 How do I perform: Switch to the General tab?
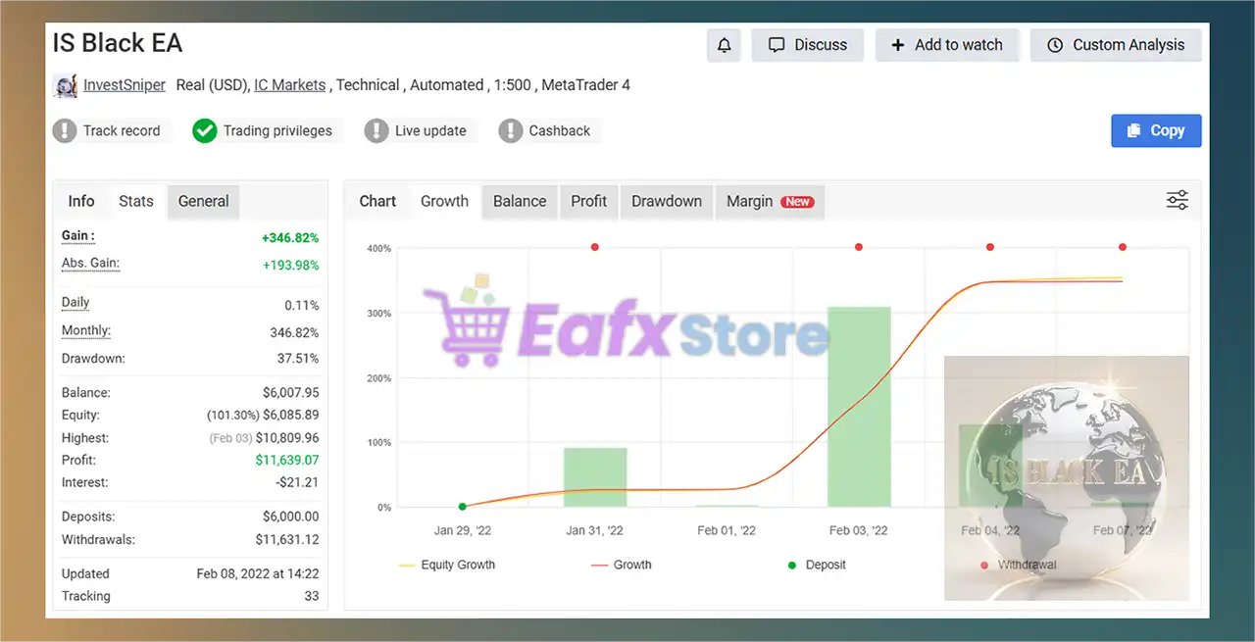pos(203,201)
